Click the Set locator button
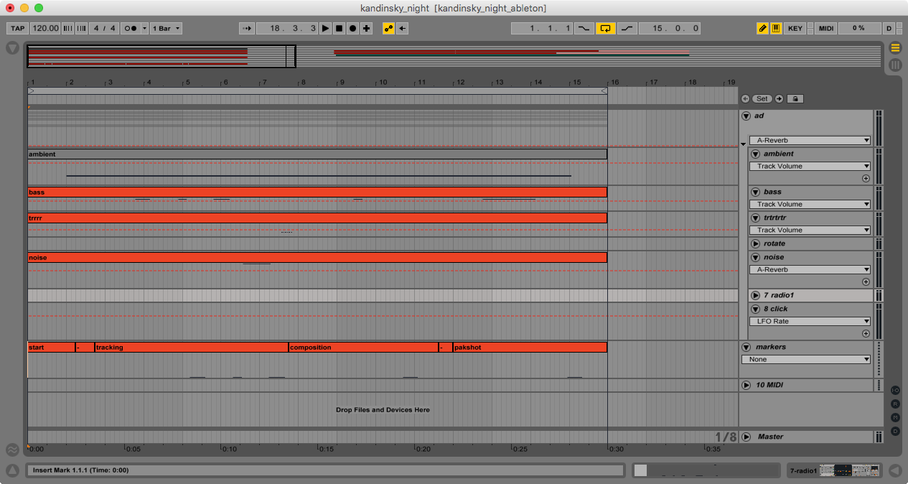 pyautogui.click(x=762, y=98)
